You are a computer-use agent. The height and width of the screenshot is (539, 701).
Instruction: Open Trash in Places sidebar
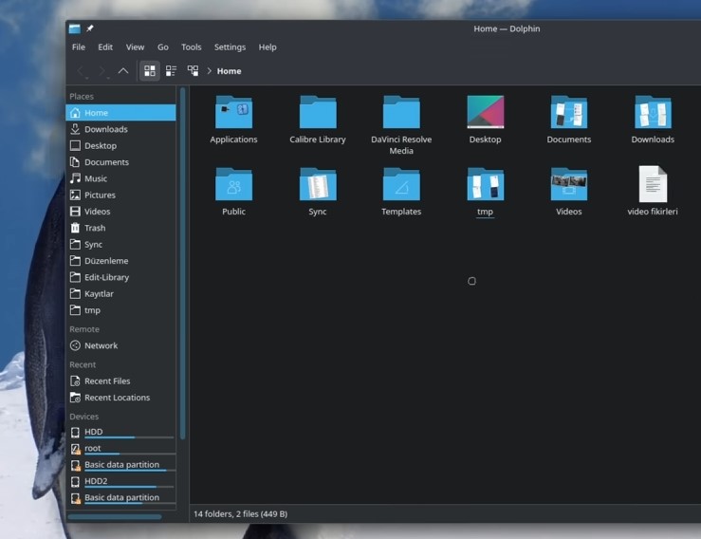[x=120, y=228]
